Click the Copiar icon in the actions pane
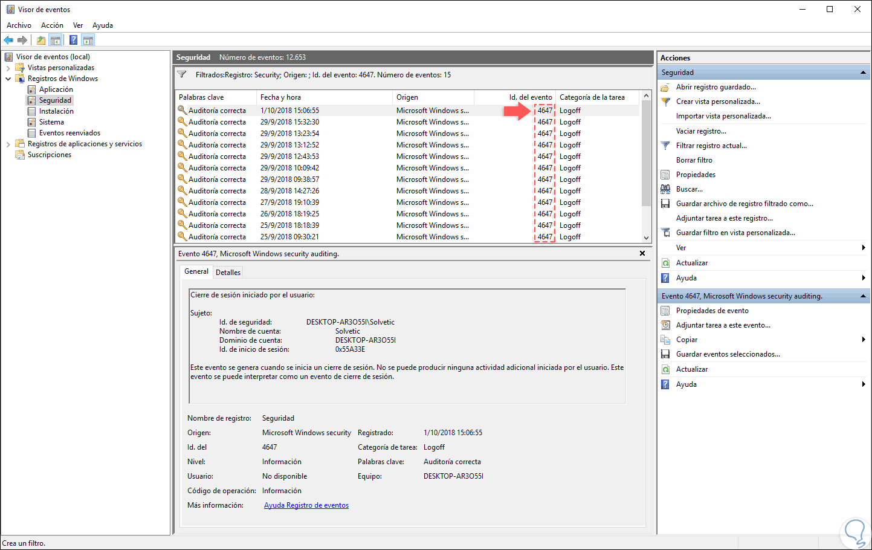The width and height of the screenshot is (872, 550). coord(665,340)
